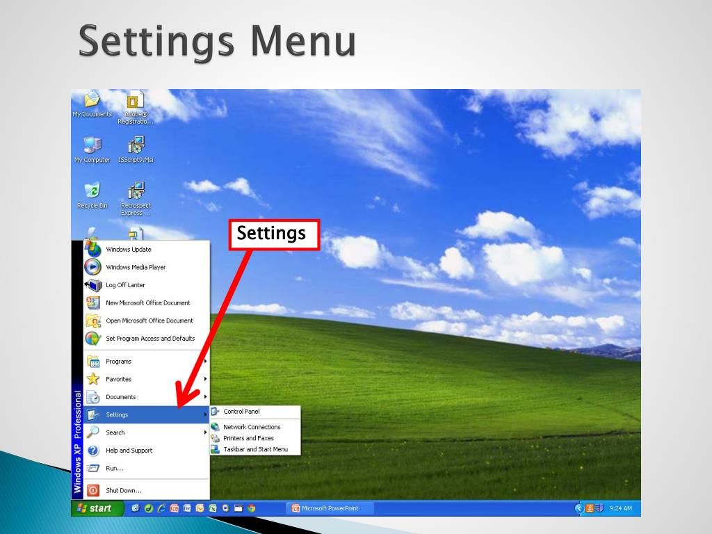
Task: Open Windows Update from Start menu
Action: (146, 250)
